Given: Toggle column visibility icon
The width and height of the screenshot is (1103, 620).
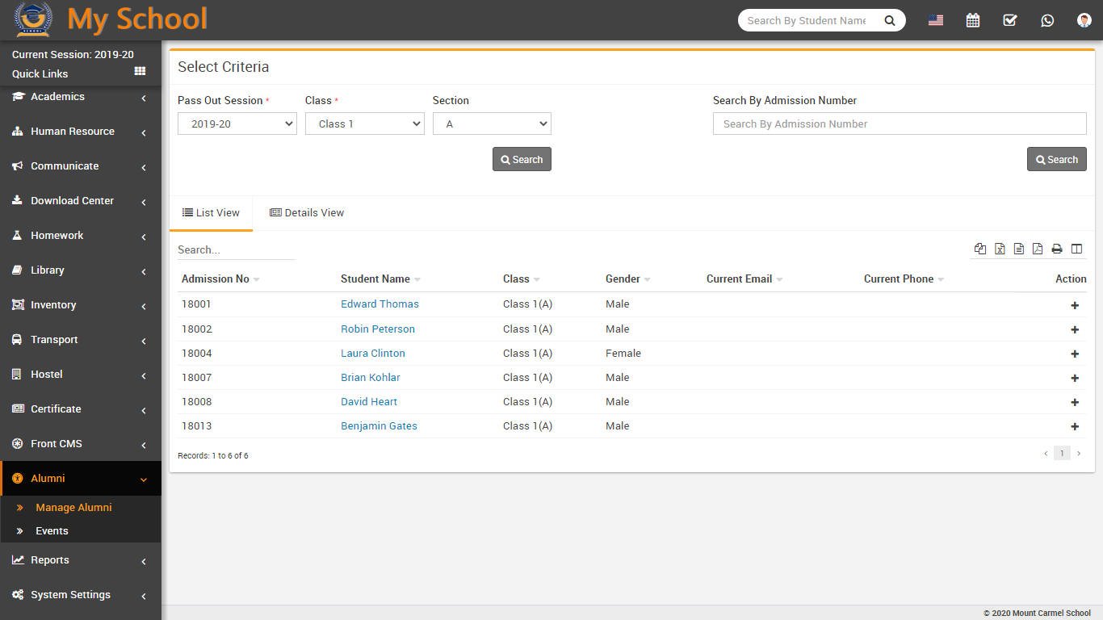Looking at the screenshot, I should coord(1076,249).
